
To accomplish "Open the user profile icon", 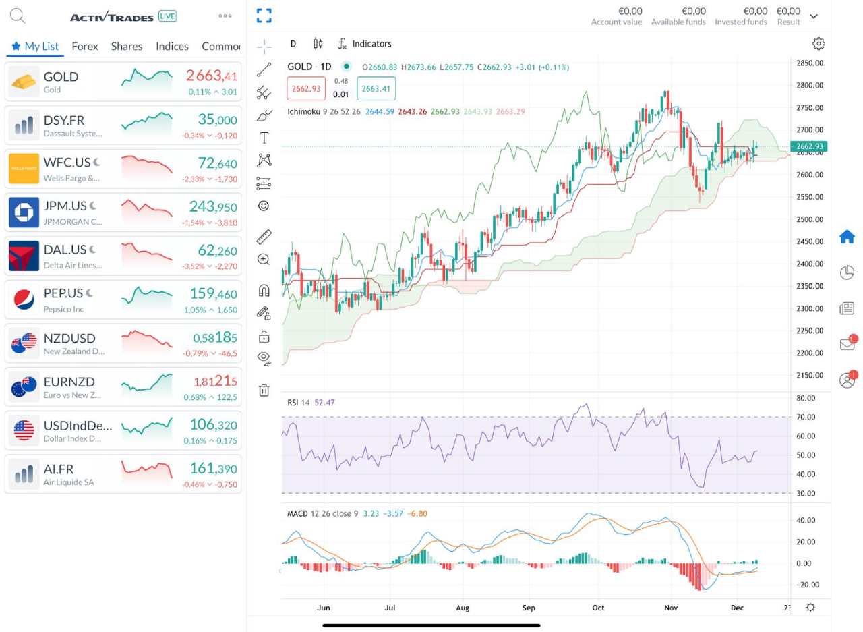I will click(847, 380).
